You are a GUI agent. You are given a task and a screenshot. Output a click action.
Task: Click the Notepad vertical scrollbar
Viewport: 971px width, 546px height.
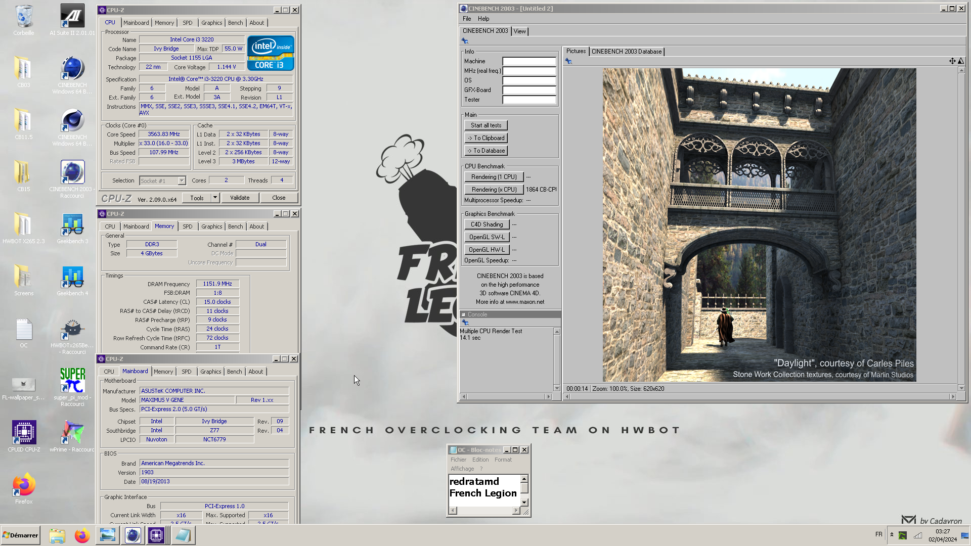[x=524, y=490]
